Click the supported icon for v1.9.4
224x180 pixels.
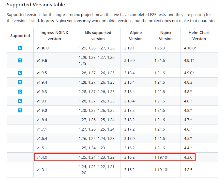(20, 82)
